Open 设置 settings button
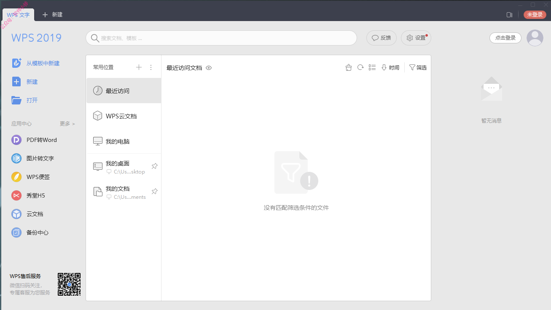Screen dimensions: 551x310 tap(416, 38)
